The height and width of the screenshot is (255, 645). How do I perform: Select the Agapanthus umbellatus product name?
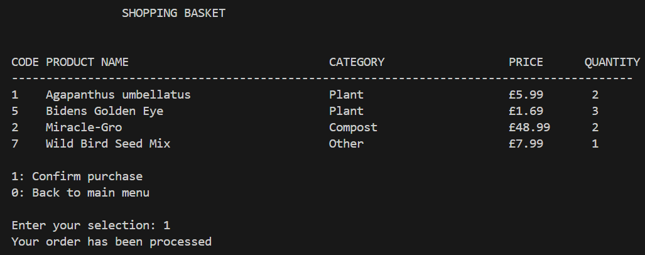point(118,95)
